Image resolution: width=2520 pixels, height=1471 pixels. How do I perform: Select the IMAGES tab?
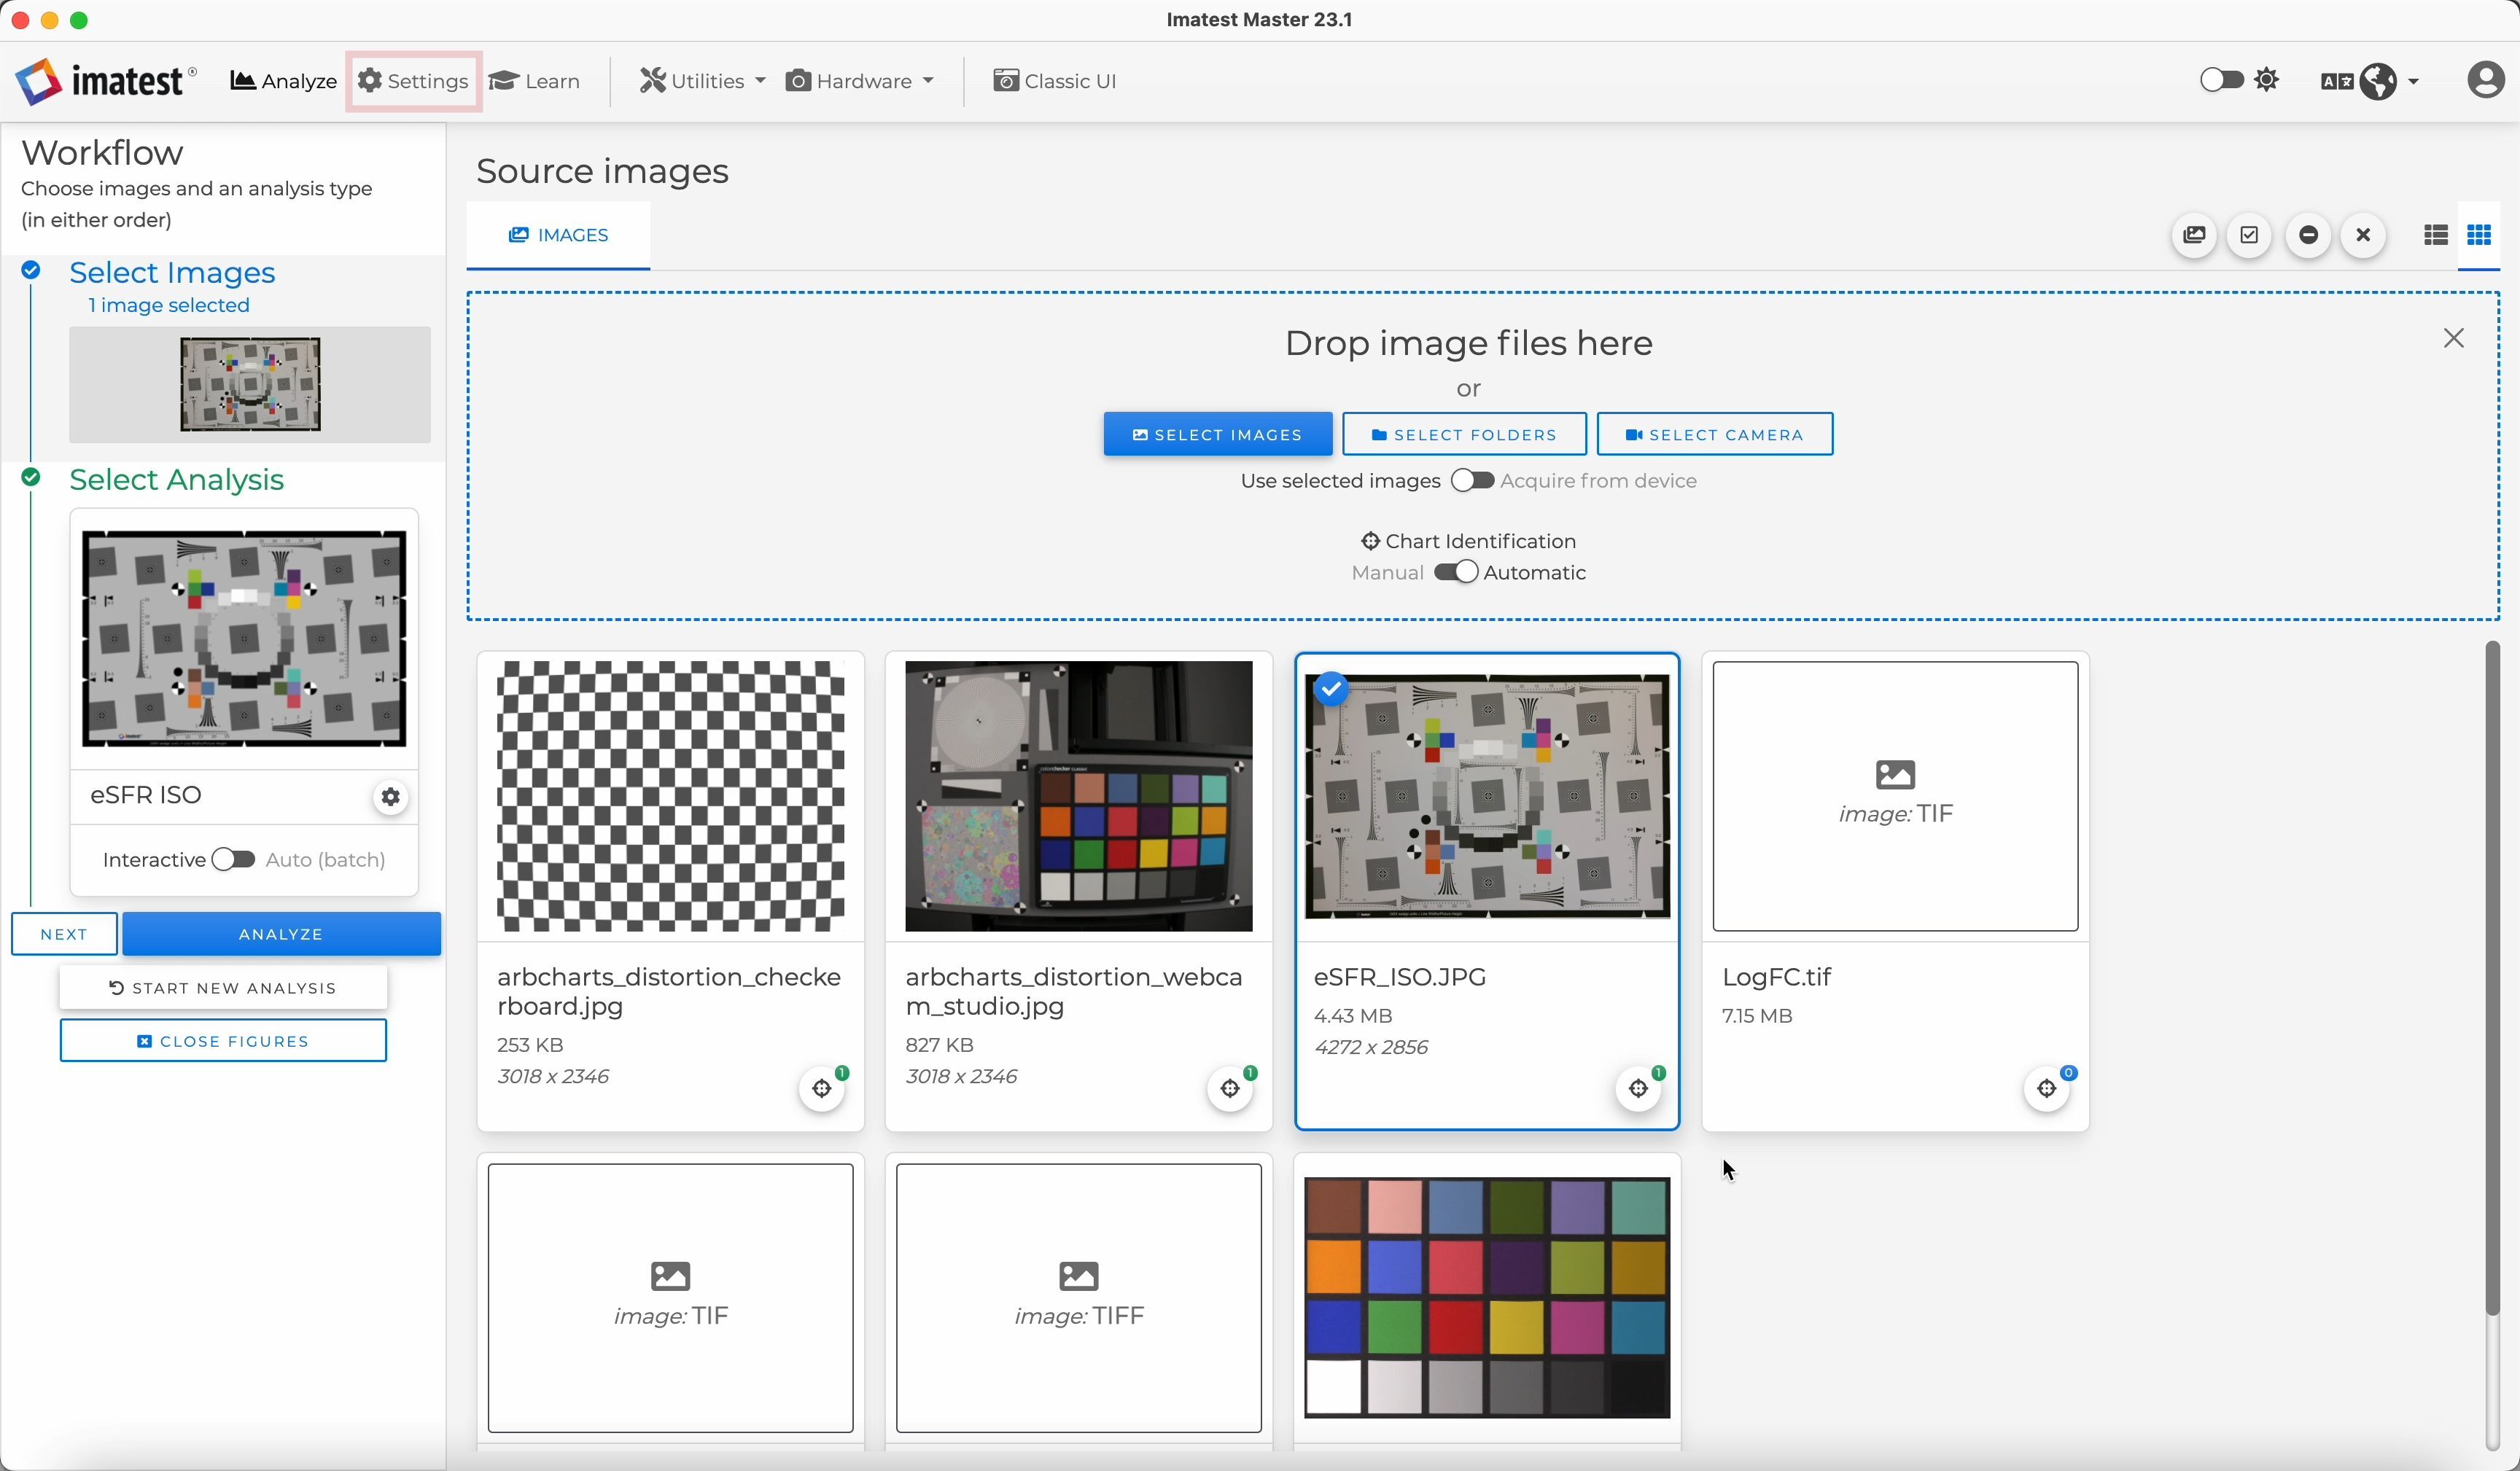pyautogui.click(x=558, y=235)
